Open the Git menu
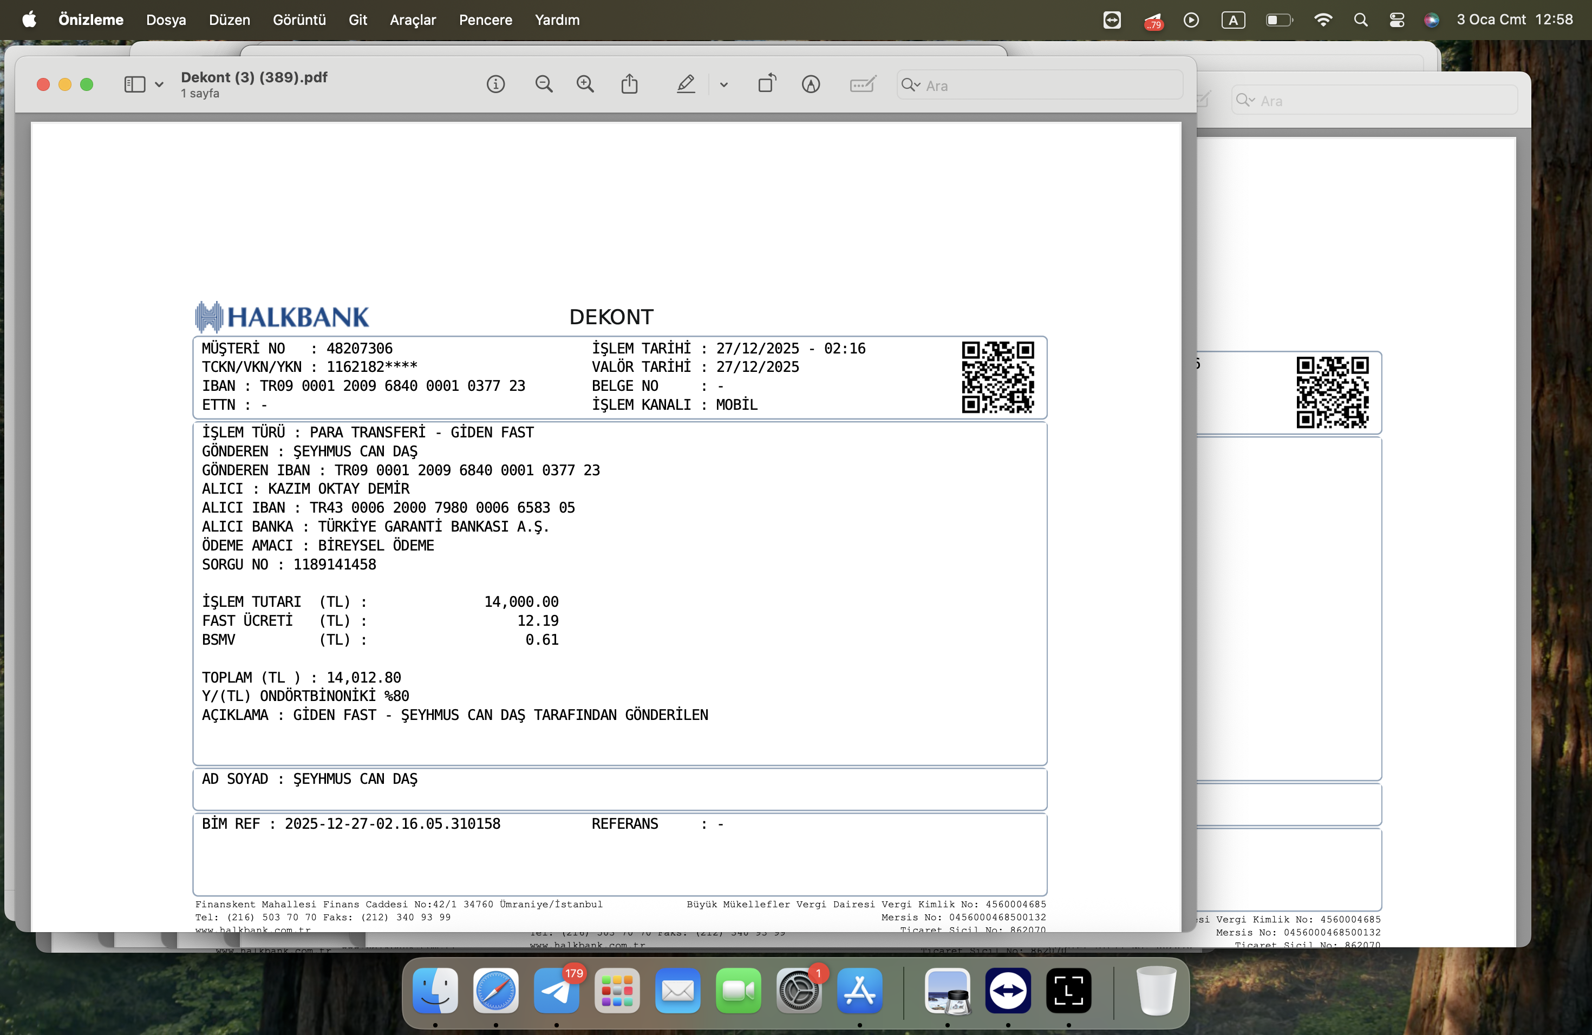The width and height of the screenshot is (1592, 1035). coord(358,19)
